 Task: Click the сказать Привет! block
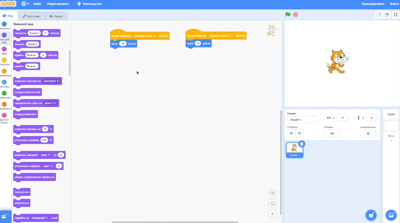coord(27,44)
